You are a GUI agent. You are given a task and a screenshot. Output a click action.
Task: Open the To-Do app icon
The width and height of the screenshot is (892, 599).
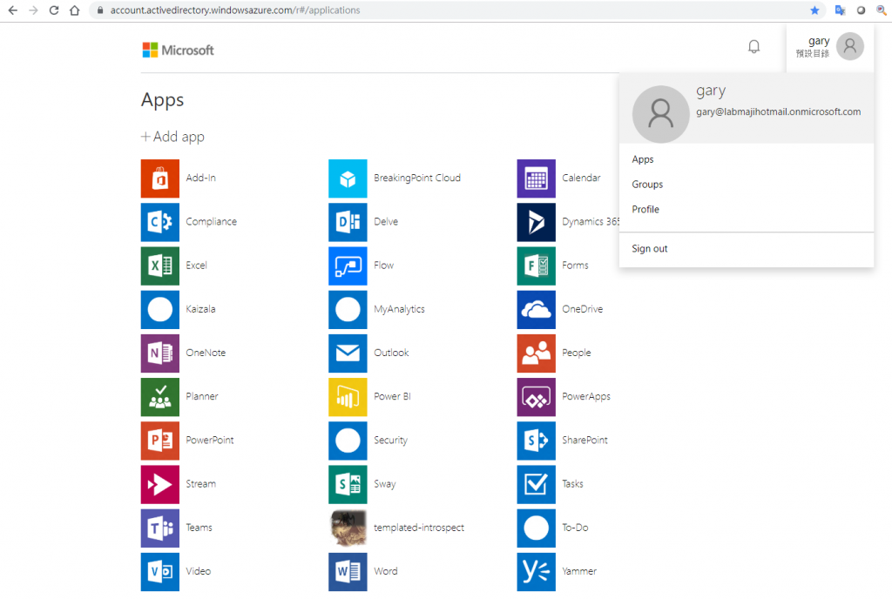click(536, 528)
